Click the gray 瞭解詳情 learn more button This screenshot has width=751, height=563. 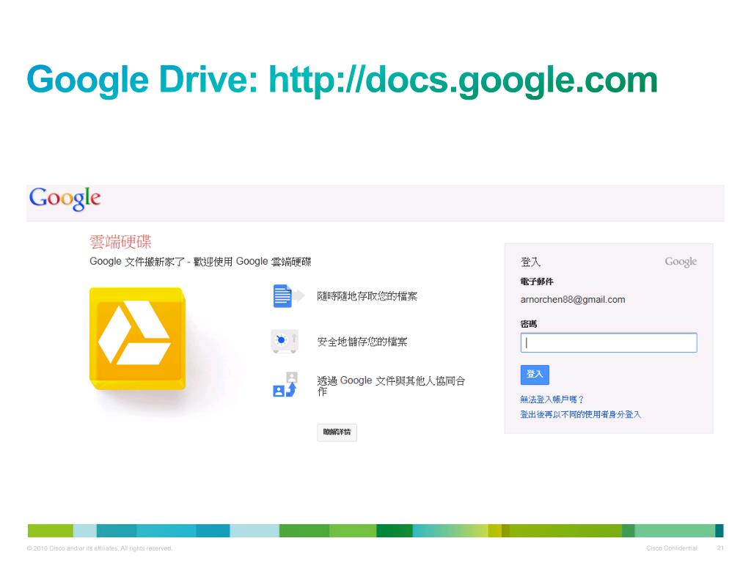coord(337,433)
